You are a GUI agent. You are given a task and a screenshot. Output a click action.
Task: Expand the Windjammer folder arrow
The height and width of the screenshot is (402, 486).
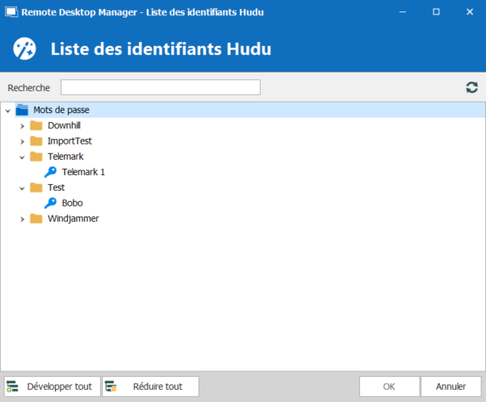[22, 218]
